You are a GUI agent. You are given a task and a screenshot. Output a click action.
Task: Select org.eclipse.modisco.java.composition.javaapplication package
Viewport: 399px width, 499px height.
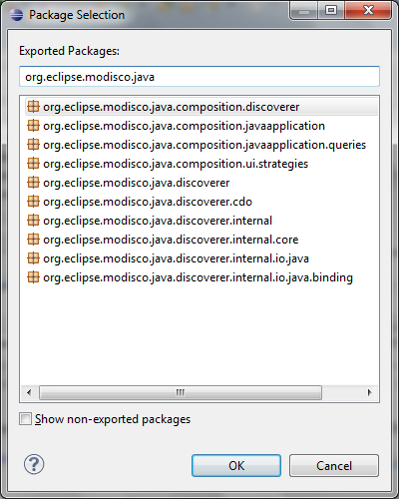coord(184,126)
